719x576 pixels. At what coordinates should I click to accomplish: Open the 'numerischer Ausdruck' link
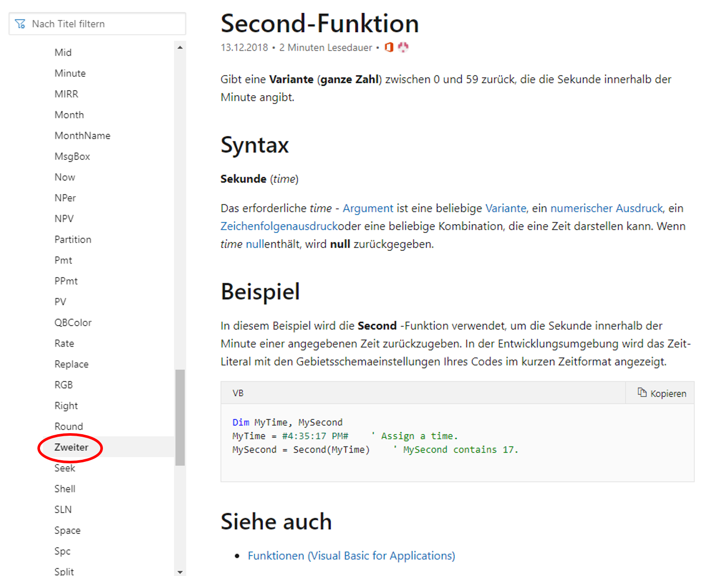(606, 208)
